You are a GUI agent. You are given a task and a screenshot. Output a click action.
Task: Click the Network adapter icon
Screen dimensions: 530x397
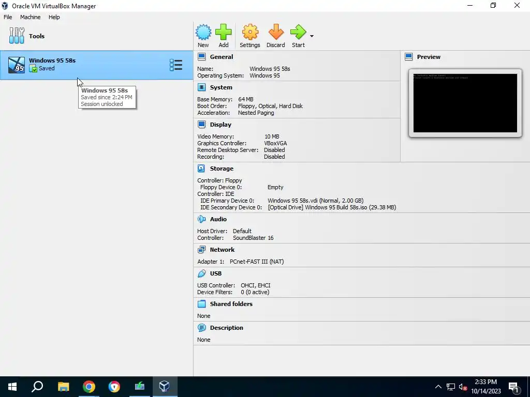tap(201, 250)
